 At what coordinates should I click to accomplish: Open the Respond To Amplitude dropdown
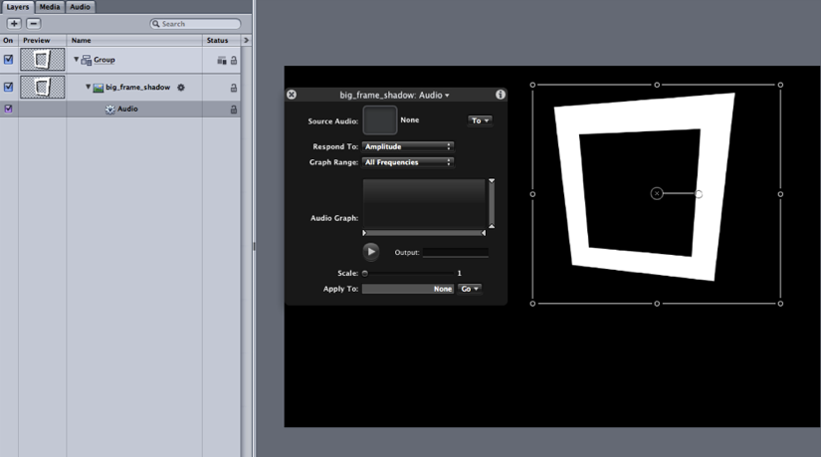pyautogui.click(x=408, y=146)
